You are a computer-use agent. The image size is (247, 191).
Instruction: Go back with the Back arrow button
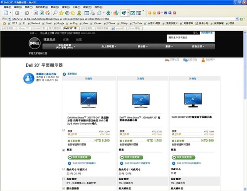pos(17,13)
